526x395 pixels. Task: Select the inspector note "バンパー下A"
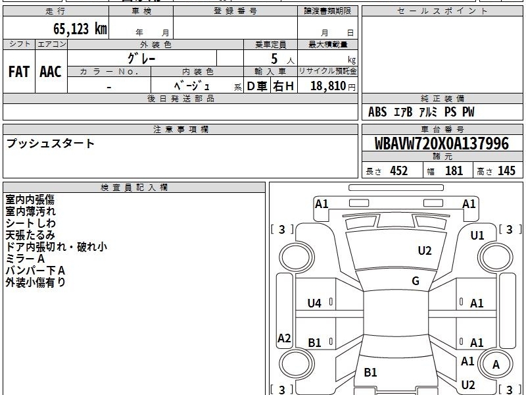tap(36, 270)
